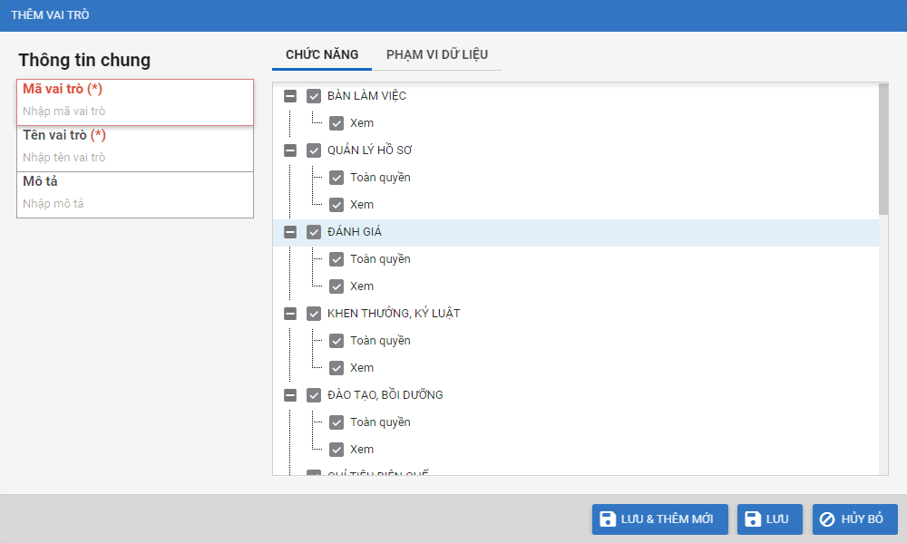Screen dimensions: 907x543
Task: Switch to the PHẠM VI DỮ LIỆU tab
Action: tap(437, 54)
